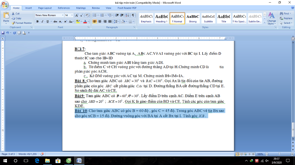Copy the selected text
This screenshot has height=165, width=295.
point(16,18)
